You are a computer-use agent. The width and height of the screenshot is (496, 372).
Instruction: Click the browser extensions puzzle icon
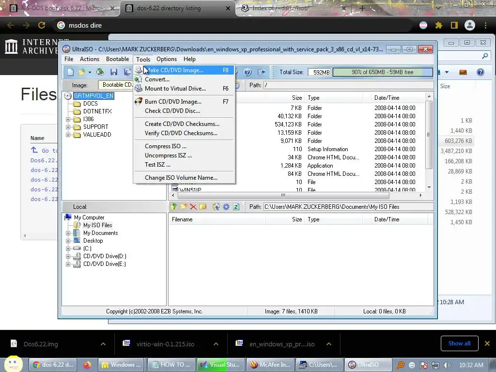click(x=438, y=25)
